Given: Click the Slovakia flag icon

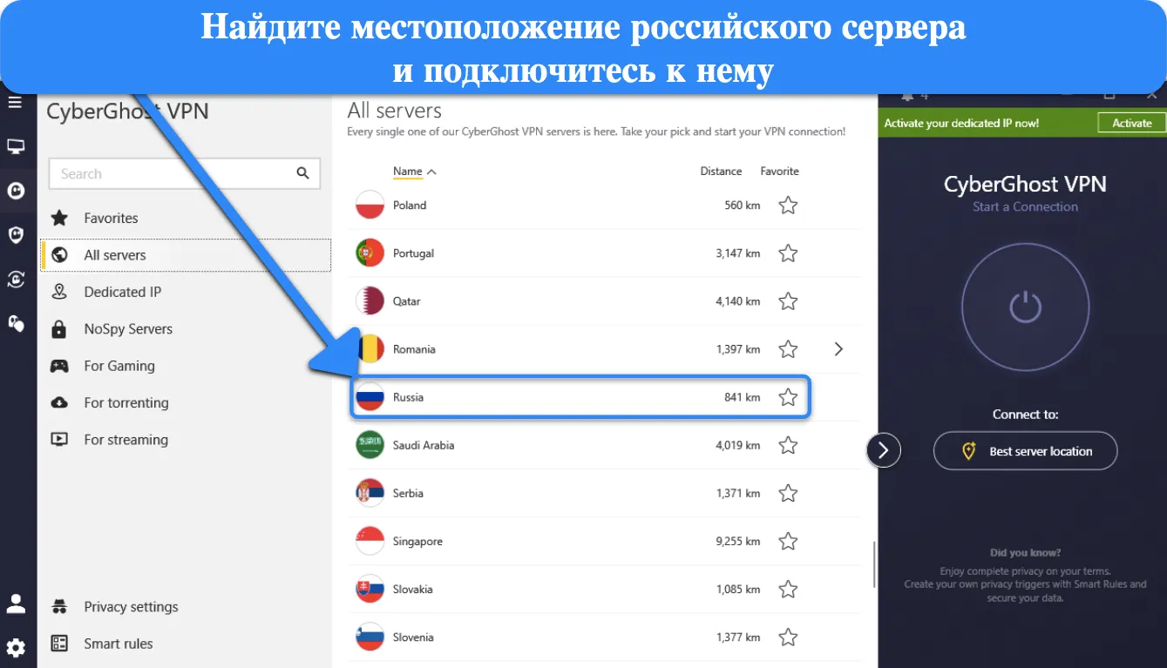Looking at the screenshot, I should pos(370,589).
